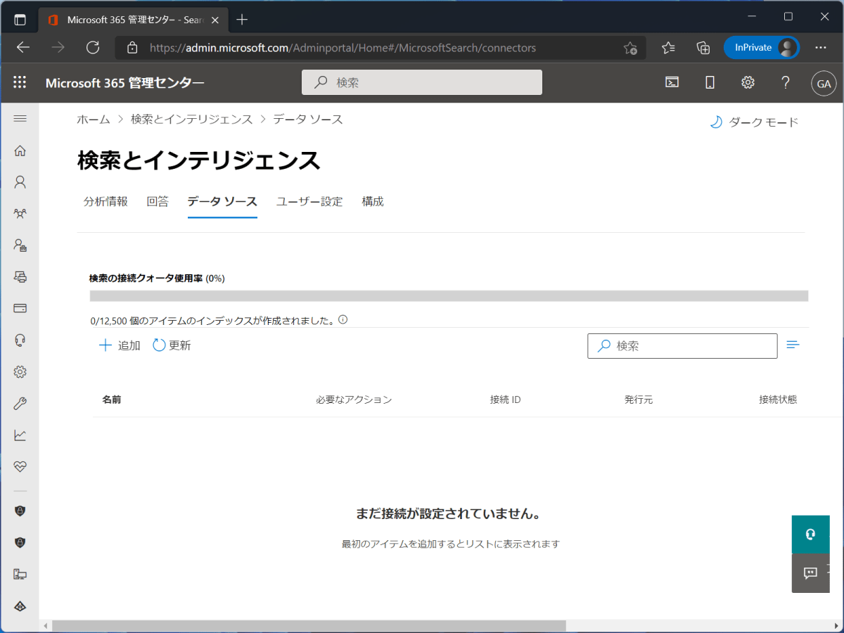Open help question mark icon
844x633 pixels.
tap(786, 82)
